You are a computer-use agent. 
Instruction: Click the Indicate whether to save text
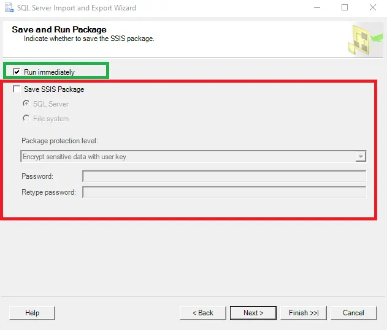click(x=89, y=39)
